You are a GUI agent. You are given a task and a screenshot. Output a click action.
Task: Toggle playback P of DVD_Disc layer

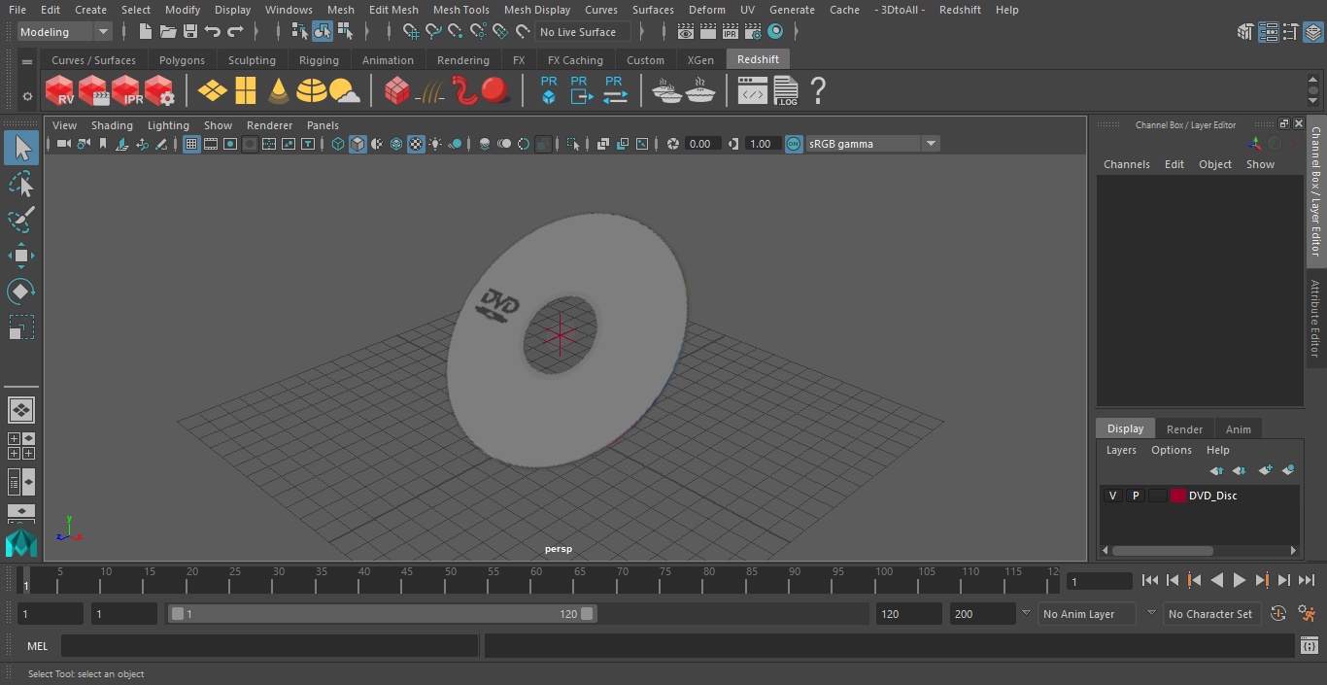pyautogui.click(x=1135, y=496)
